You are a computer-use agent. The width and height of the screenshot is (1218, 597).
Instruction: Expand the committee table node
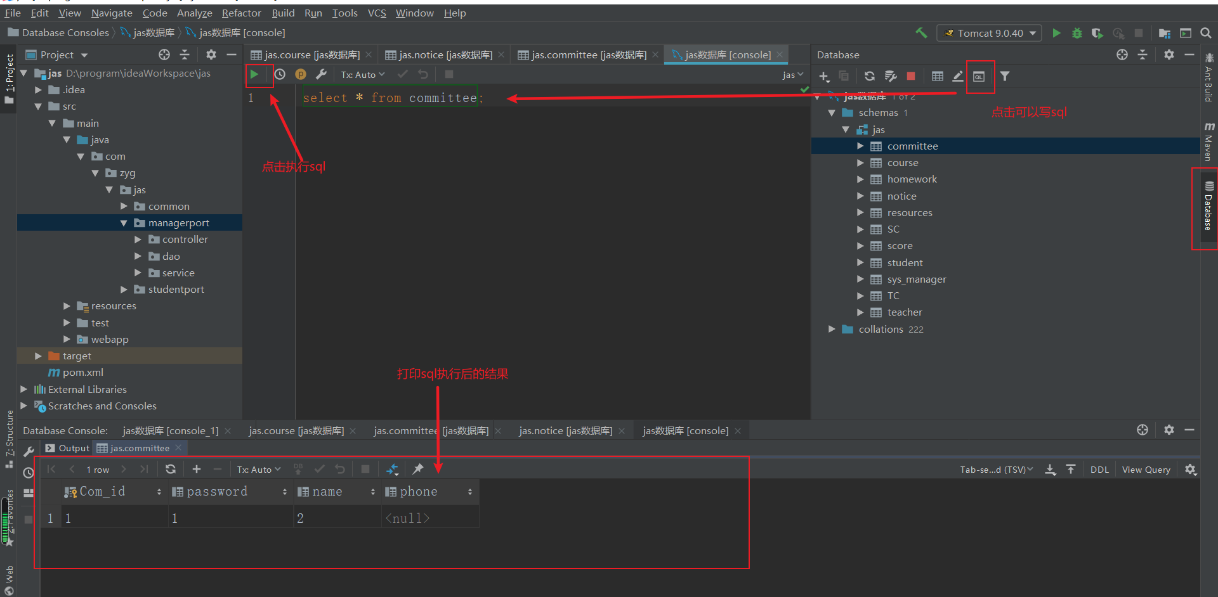[x=860, y=146]
